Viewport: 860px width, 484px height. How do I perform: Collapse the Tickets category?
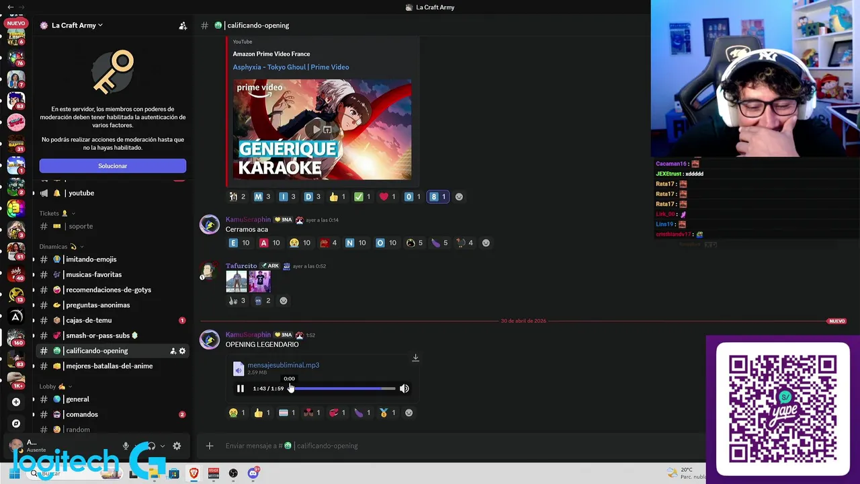coord(58,213)
